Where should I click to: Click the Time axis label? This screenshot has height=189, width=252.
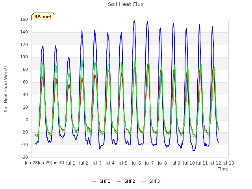click(x=223, y=169)
